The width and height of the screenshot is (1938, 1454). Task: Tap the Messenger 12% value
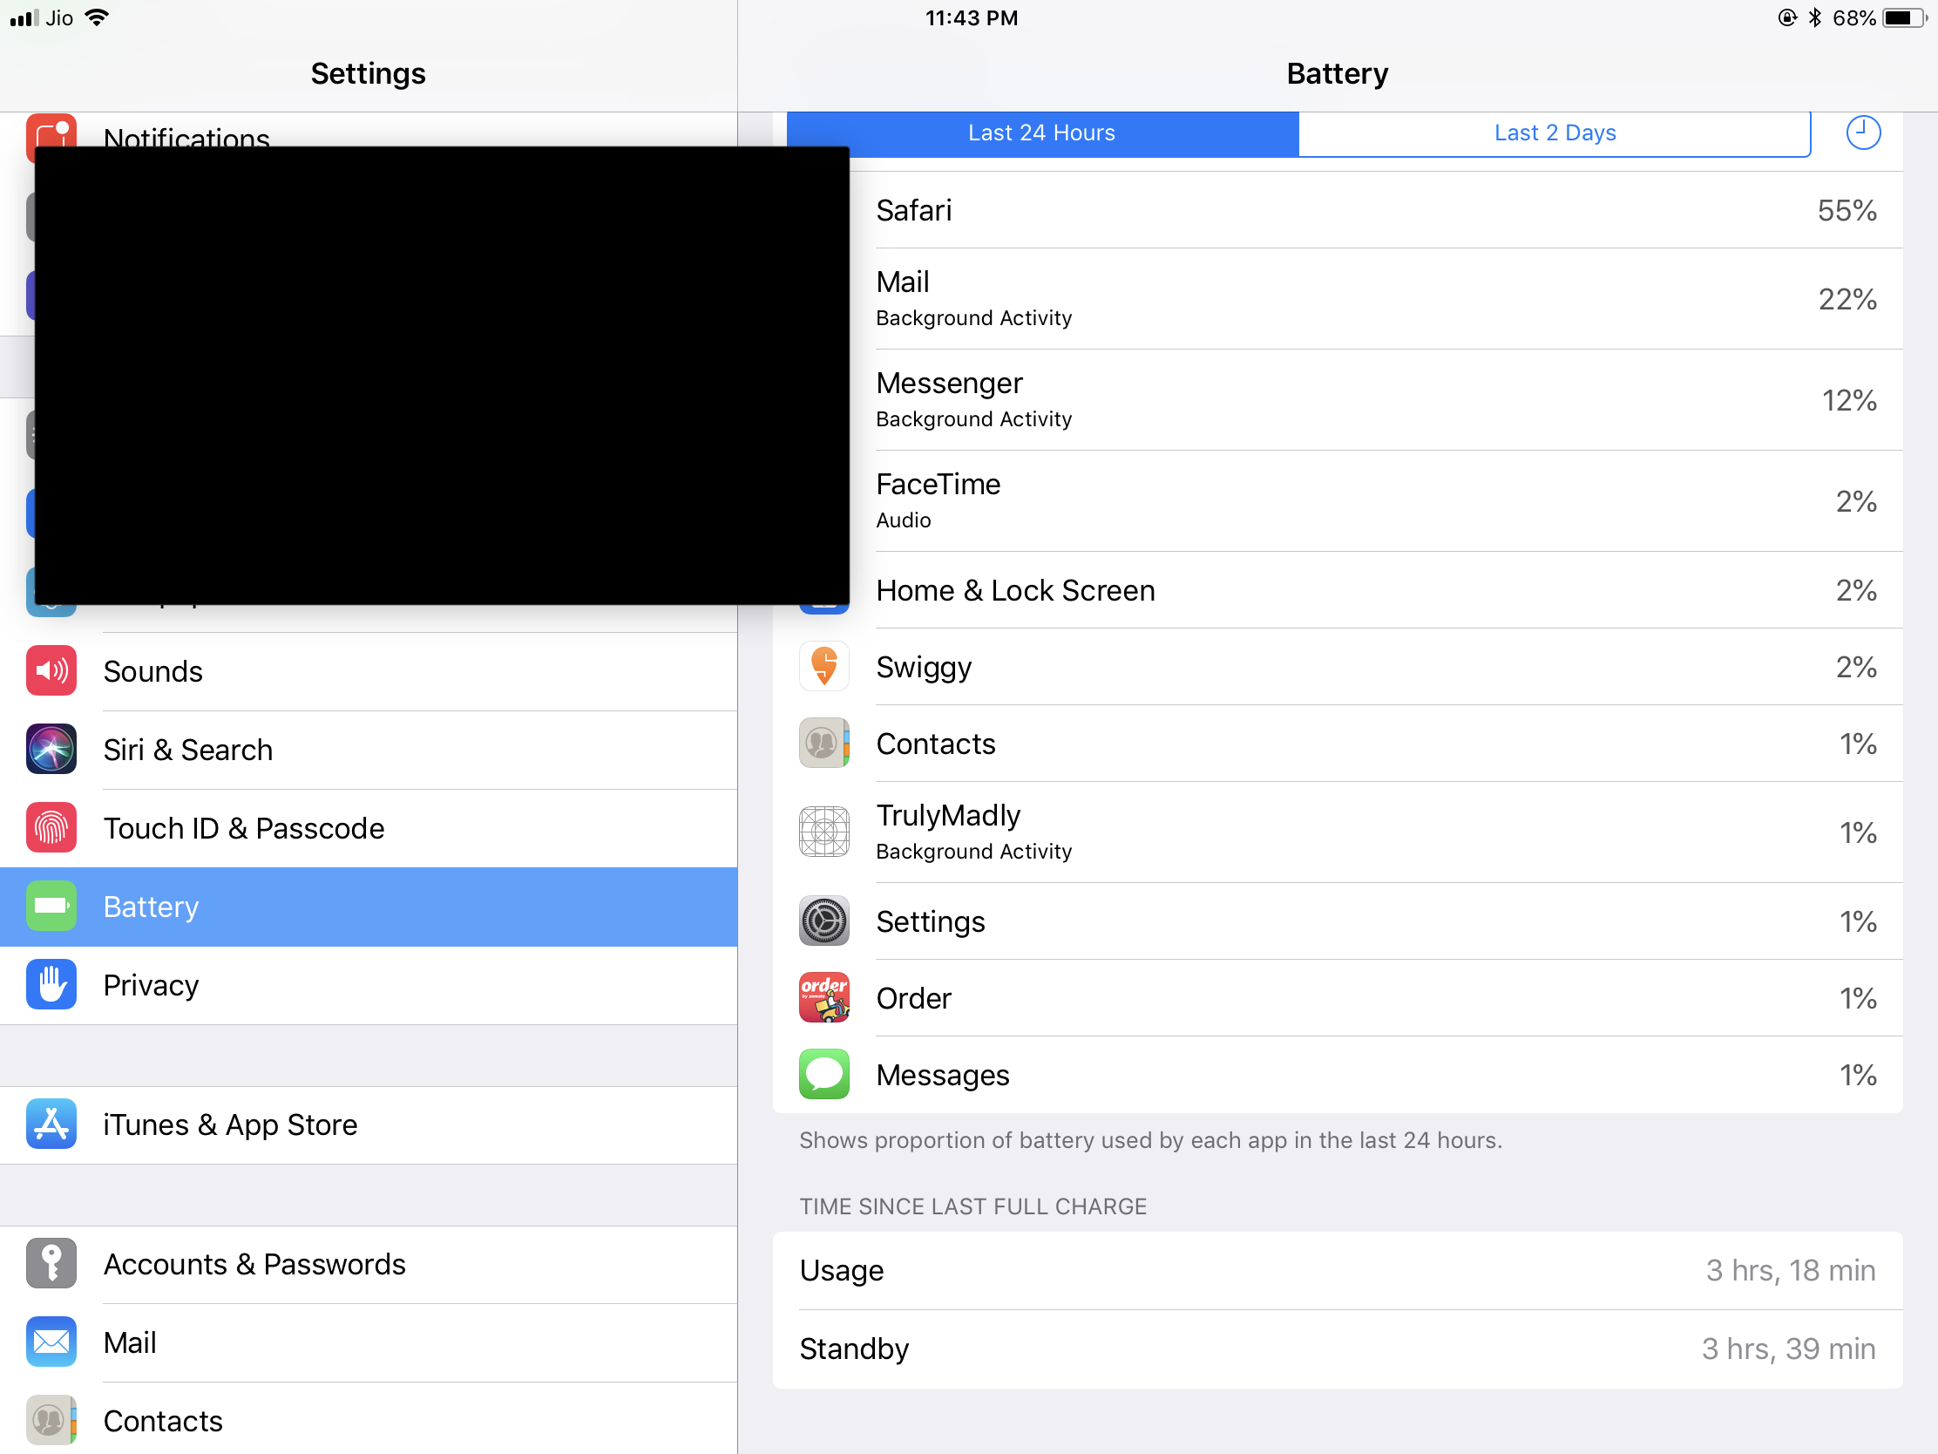(1849, 400)
